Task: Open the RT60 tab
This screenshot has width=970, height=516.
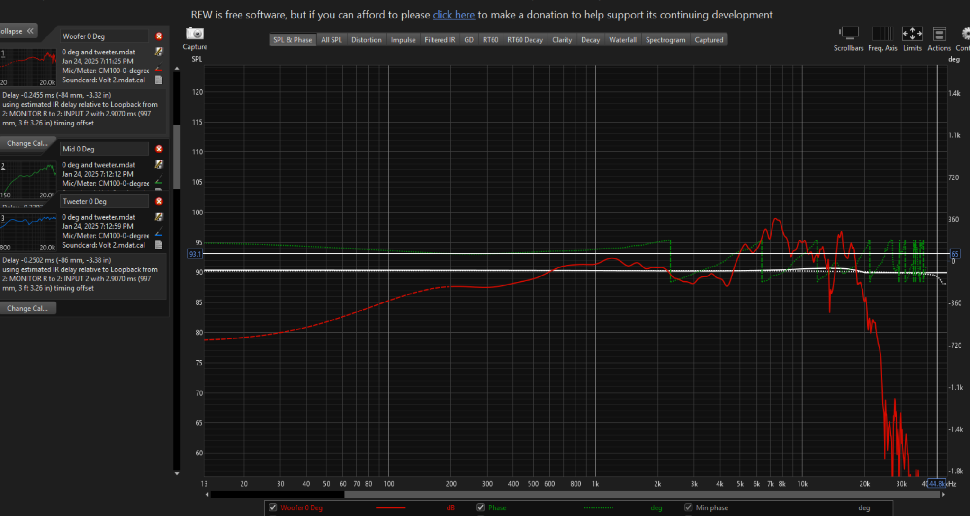Action: tap(491, 40)
